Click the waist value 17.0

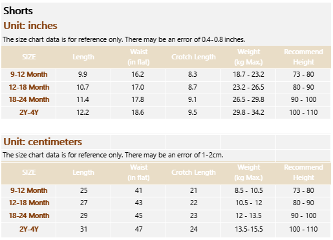click(x=138, y=87)
